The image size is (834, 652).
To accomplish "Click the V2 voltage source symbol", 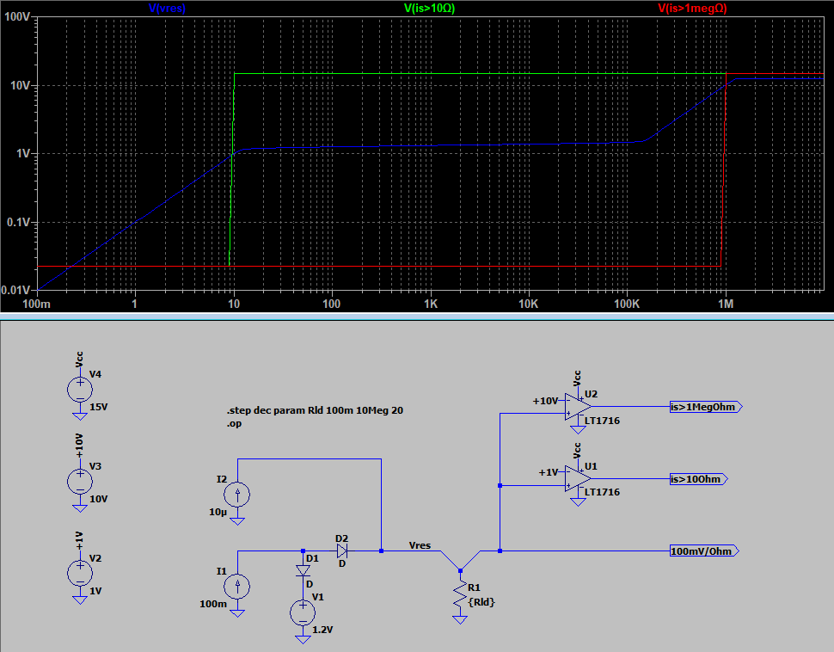I will coord(80,574).
